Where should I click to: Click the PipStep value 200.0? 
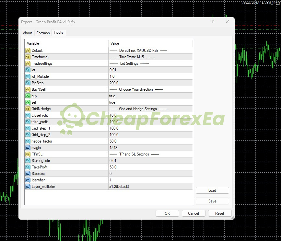[x=150, y=83]
